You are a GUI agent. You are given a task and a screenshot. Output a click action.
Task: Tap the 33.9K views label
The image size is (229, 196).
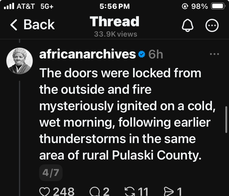coord(115,34)
